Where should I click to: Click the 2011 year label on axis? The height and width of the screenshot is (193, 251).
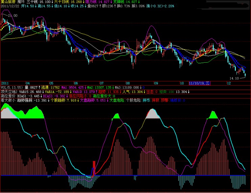click(5, 83)
